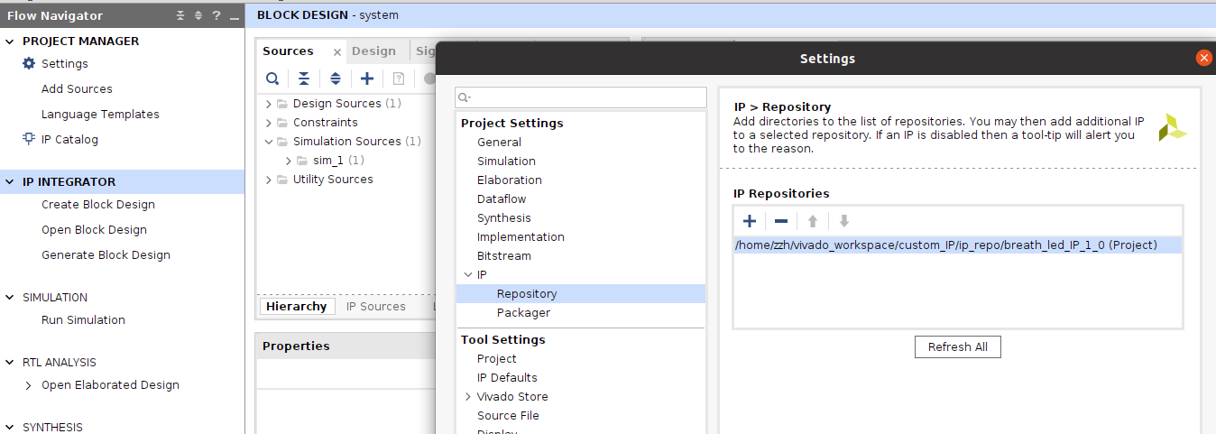Click Create Block Design
This screenshot has width=1216, height=434.
click(x=98, y=205)
